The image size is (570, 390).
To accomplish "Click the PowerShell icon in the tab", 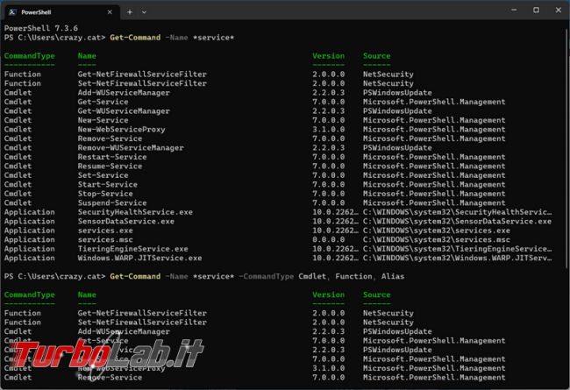I will pos(12,12).
